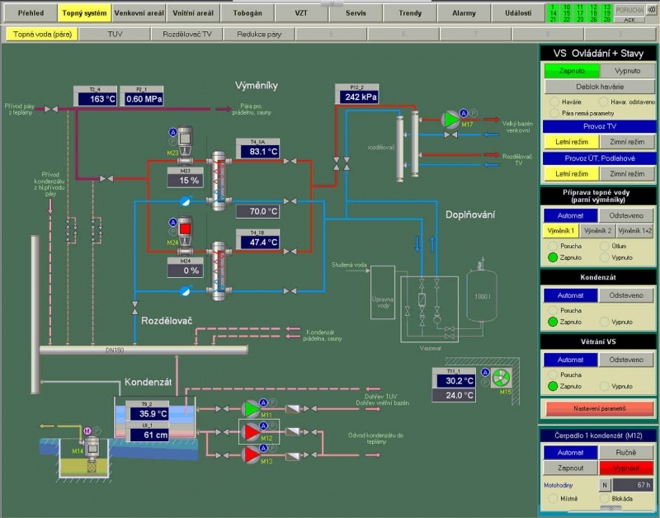The image size is (660, 518).
Task: Open the M17 pump icon
Action: coord(450,120)
